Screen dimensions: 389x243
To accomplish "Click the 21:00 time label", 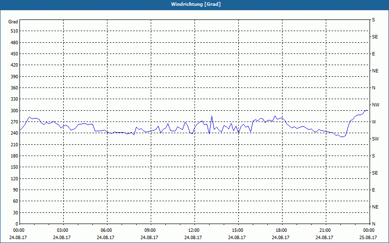I will 325,230.
